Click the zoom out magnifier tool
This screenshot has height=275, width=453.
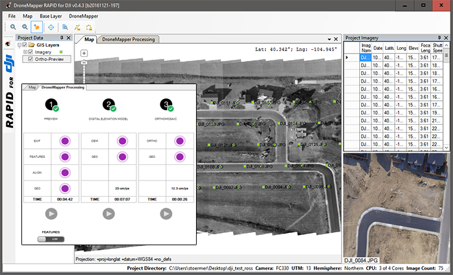tap(25, 27)
